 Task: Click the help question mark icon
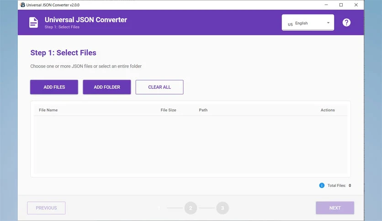(346, 23)
